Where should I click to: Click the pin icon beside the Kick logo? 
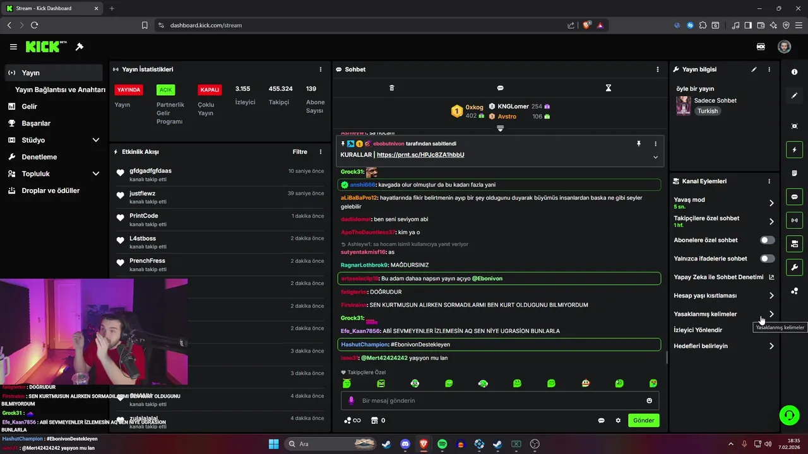coord(80,47)
